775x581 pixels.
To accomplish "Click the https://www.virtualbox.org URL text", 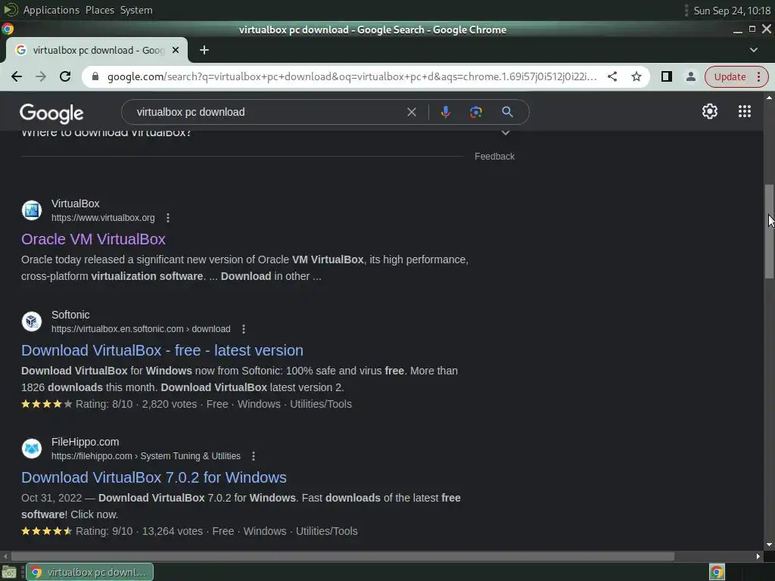I will 103,218.
